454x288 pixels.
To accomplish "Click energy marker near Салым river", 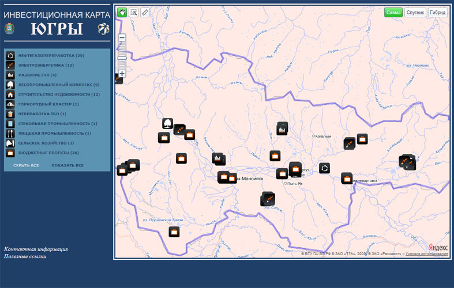I will [269, 199].
